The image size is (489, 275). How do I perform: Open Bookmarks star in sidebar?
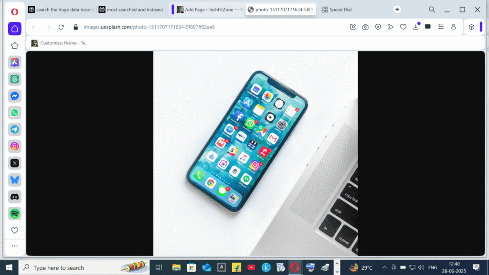pyautogui.click(x=15, y=46)
